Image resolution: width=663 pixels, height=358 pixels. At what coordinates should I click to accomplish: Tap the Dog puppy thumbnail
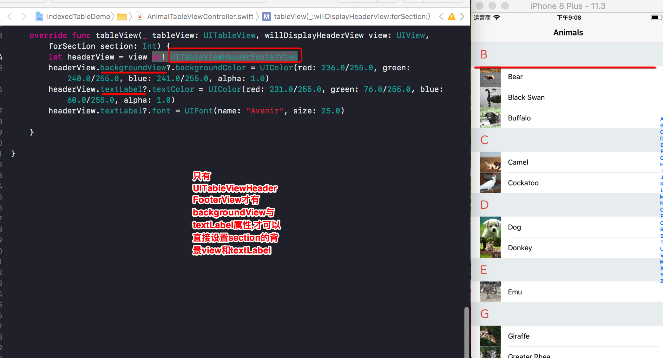[x=490, y=227]
